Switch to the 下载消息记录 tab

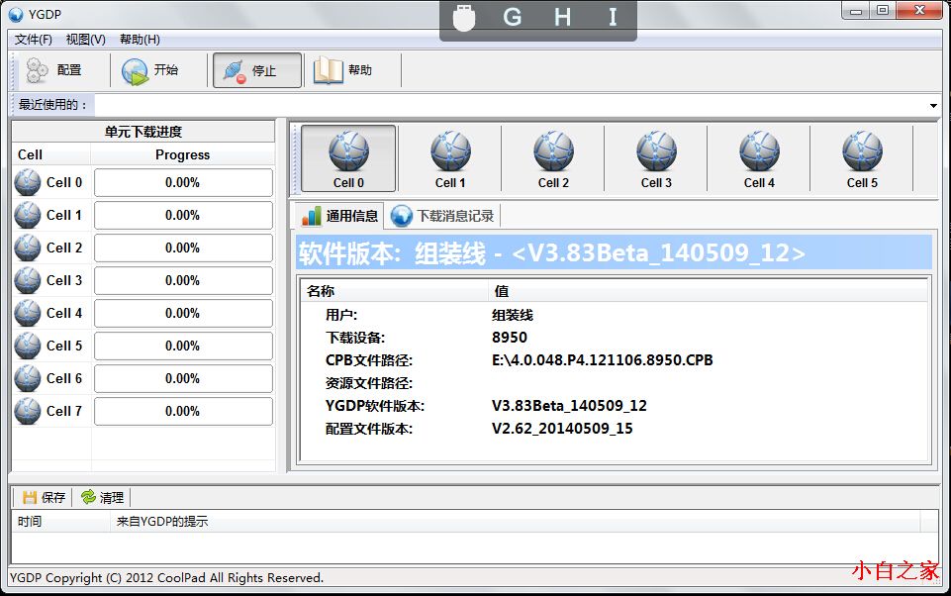[x=443, y=216]
